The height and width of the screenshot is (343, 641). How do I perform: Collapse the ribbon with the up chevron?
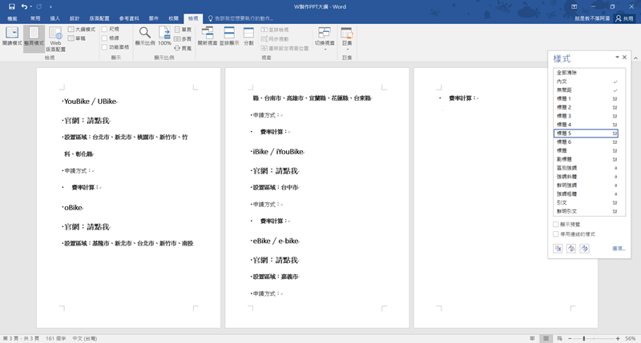point(635,58)
